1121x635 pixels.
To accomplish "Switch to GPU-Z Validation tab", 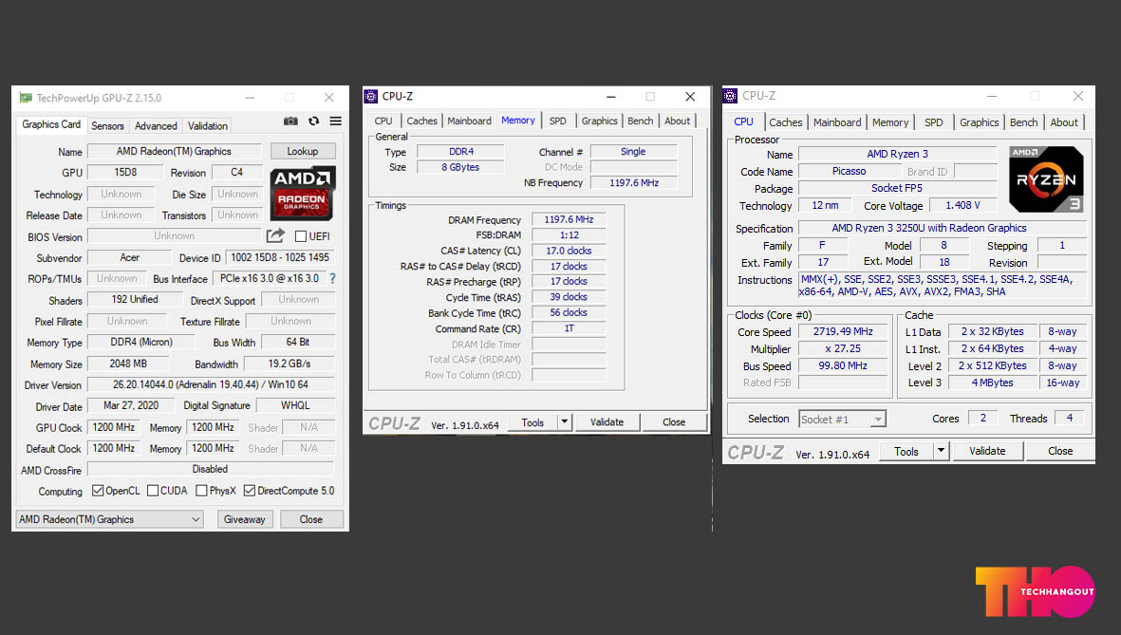I will click(208, 126).
